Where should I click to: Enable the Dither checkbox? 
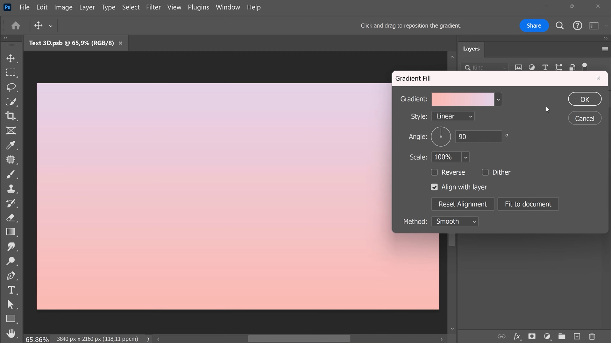485,172
